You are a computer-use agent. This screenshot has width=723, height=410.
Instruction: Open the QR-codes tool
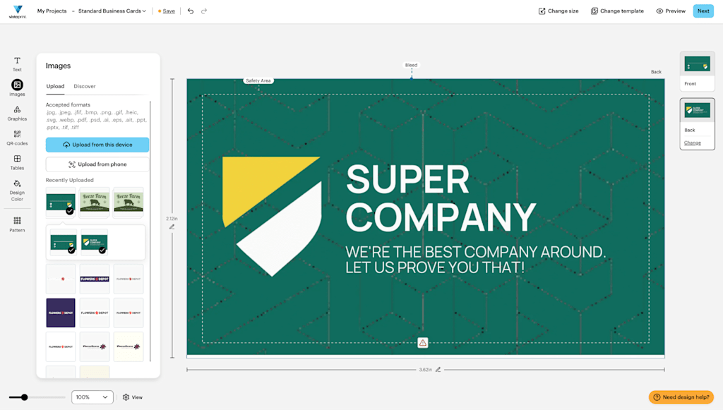point(17,138)
